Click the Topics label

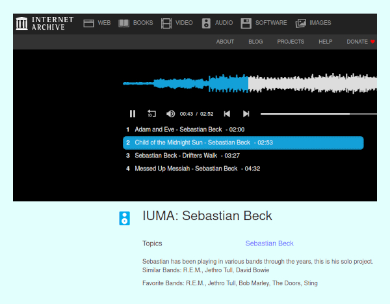pos(152,243)
